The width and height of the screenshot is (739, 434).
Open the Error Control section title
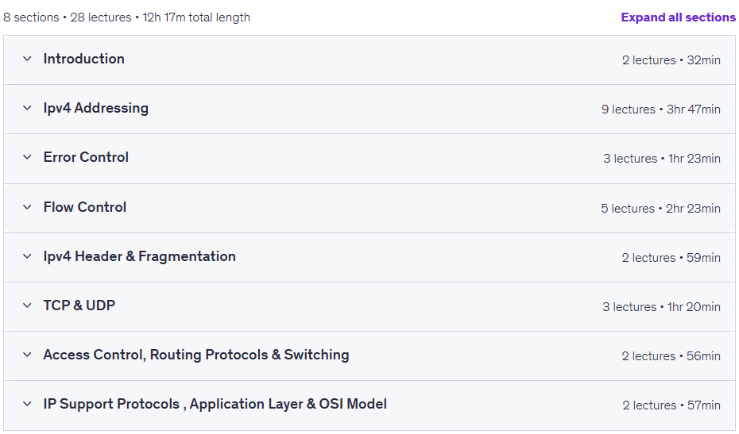[86, 157]
